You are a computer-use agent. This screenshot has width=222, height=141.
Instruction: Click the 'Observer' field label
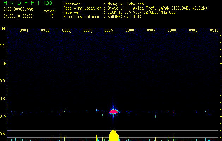pyautogui.click(x=72, y=4)
